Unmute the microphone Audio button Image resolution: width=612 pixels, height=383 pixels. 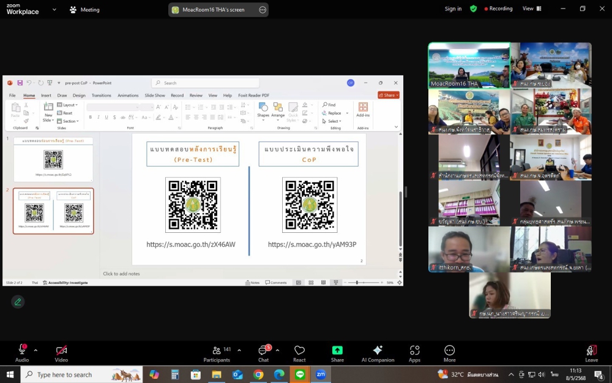click(22, 352)
